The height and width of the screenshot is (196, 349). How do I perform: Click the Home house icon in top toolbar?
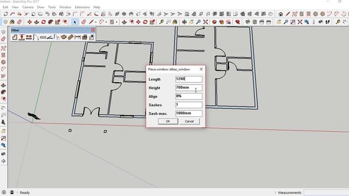point(281,14)
